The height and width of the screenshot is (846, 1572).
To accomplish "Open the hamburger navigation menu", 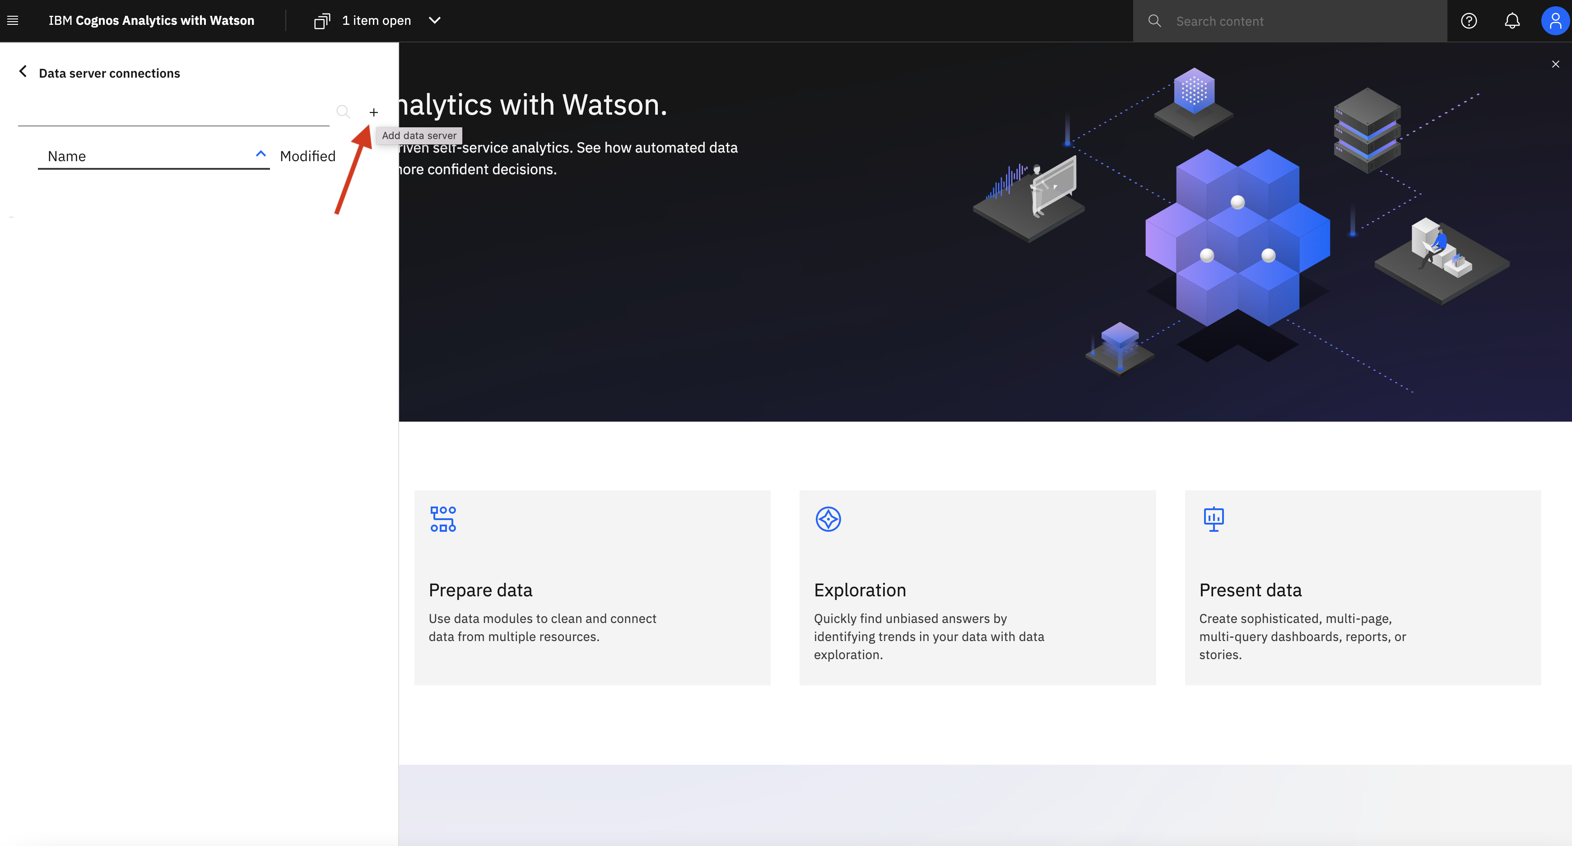I will pyautogui.click(x=13, y=21).
